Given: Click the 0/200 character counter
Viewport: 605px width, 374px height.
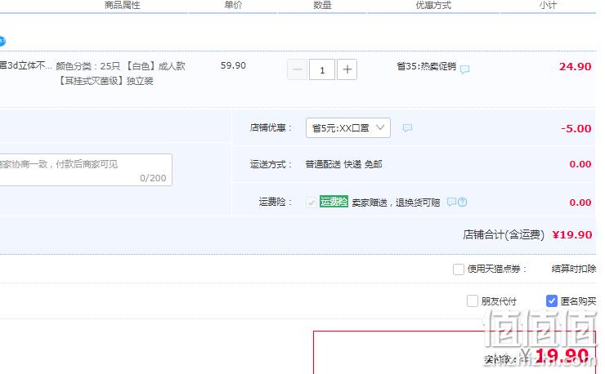Looking at the screenshot, I should pos(153,178).
